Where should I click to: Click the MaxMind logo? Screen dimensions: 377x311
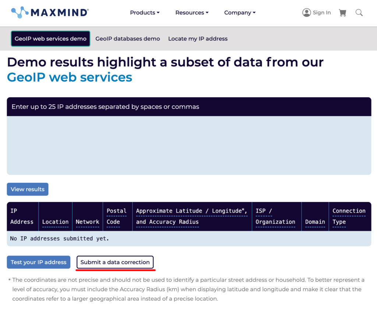[50, 13]
